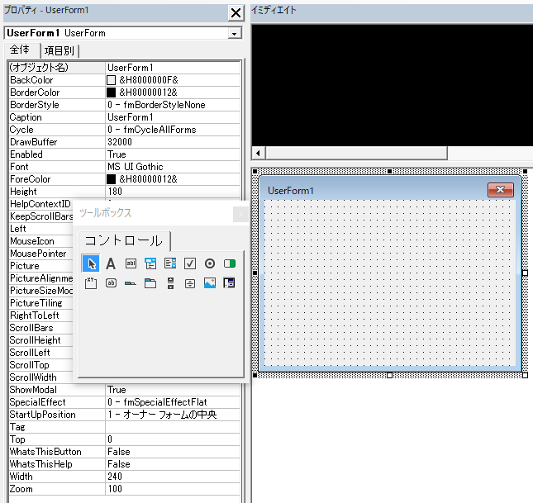Choose the ListBox control in the toolbox
The width and height of the screenshot is (533, 503).
[x=170, y=263]
